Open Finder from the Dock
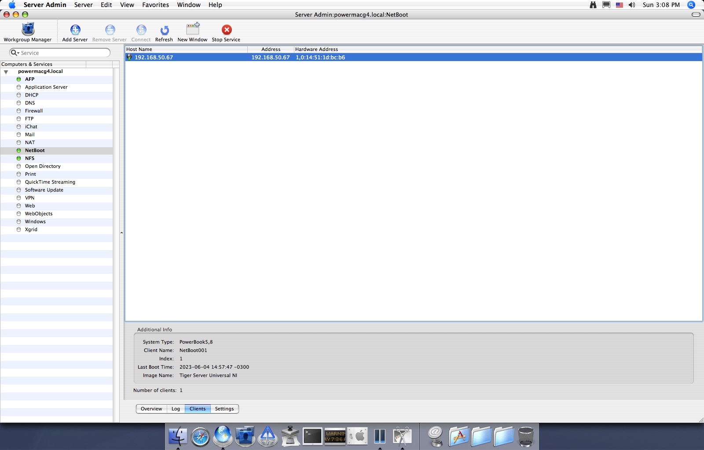The height and width of the screenshot is (450, 704). (x=178, y=436)
